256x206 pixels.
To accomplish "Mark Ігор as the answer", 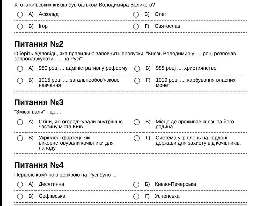I will 20,26.
